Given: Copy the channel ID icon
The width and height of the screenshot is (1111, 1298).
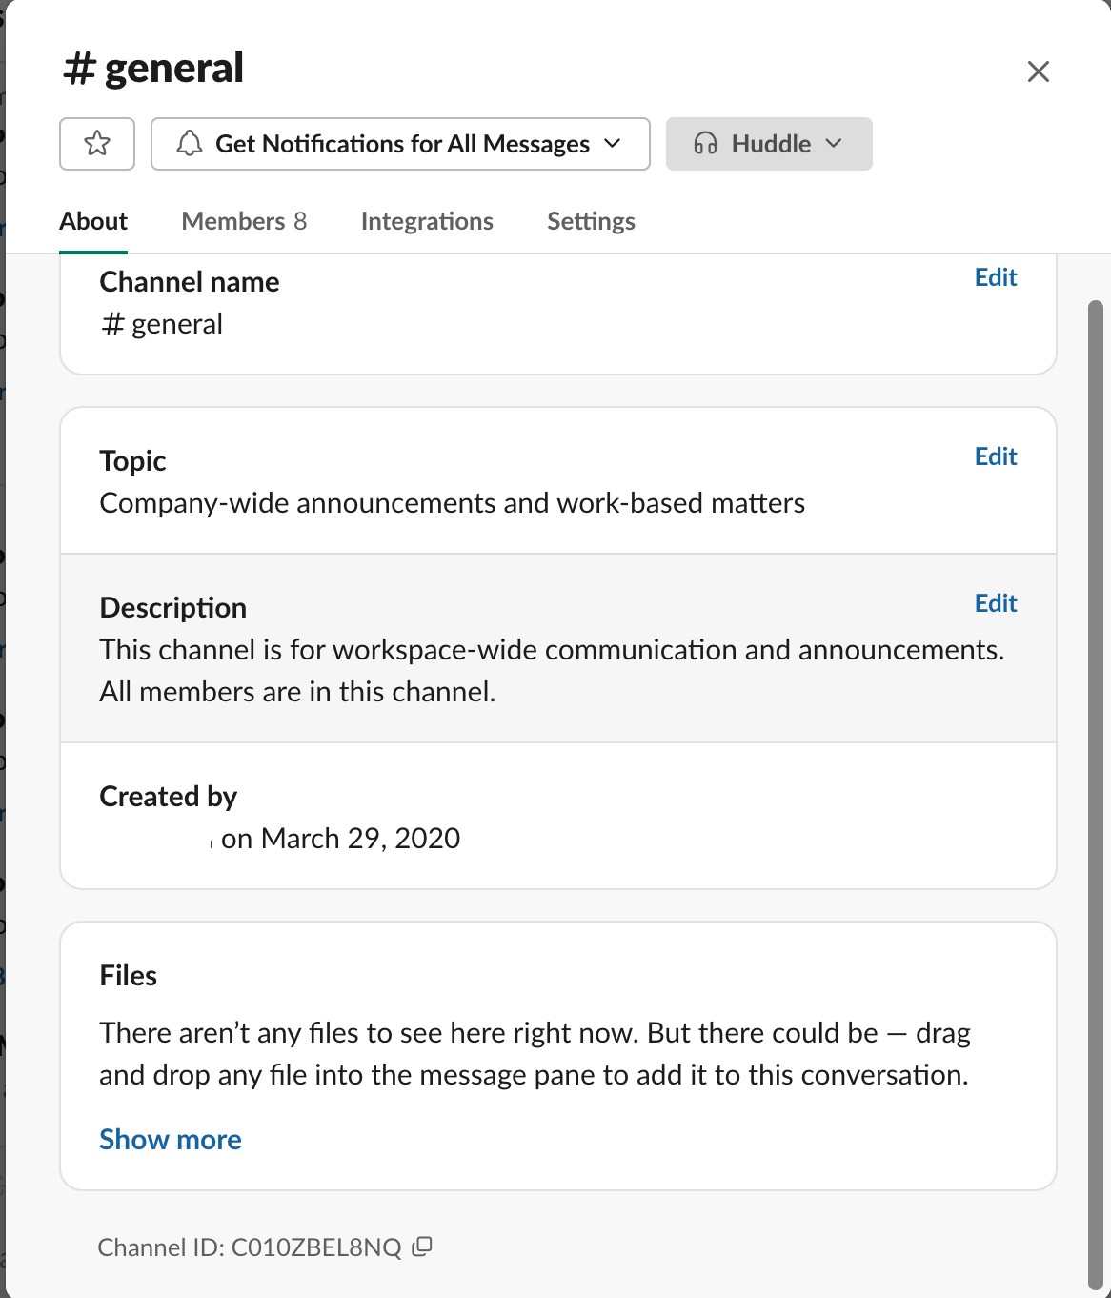Looking at the screenshot, I should [422, 1247].
